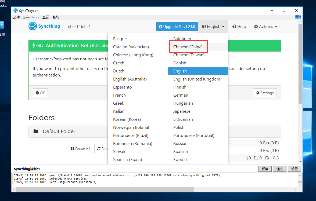Click the Syncthing logo icon
Viewport: 316px width, 201px height.
pyautogui.click(x=33, y=26)
